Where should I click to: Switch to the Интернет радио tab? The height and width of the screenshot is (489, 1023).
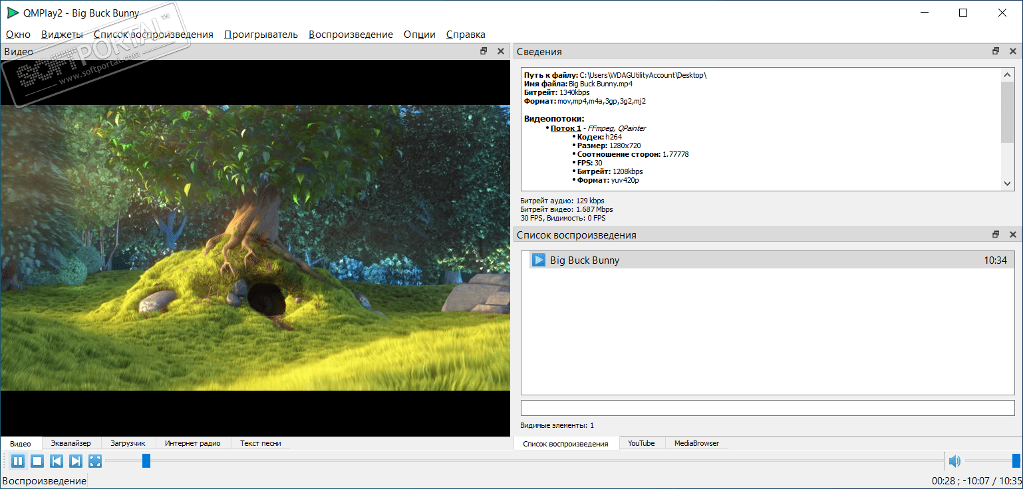pyautogui.click(x=193, y=443)
